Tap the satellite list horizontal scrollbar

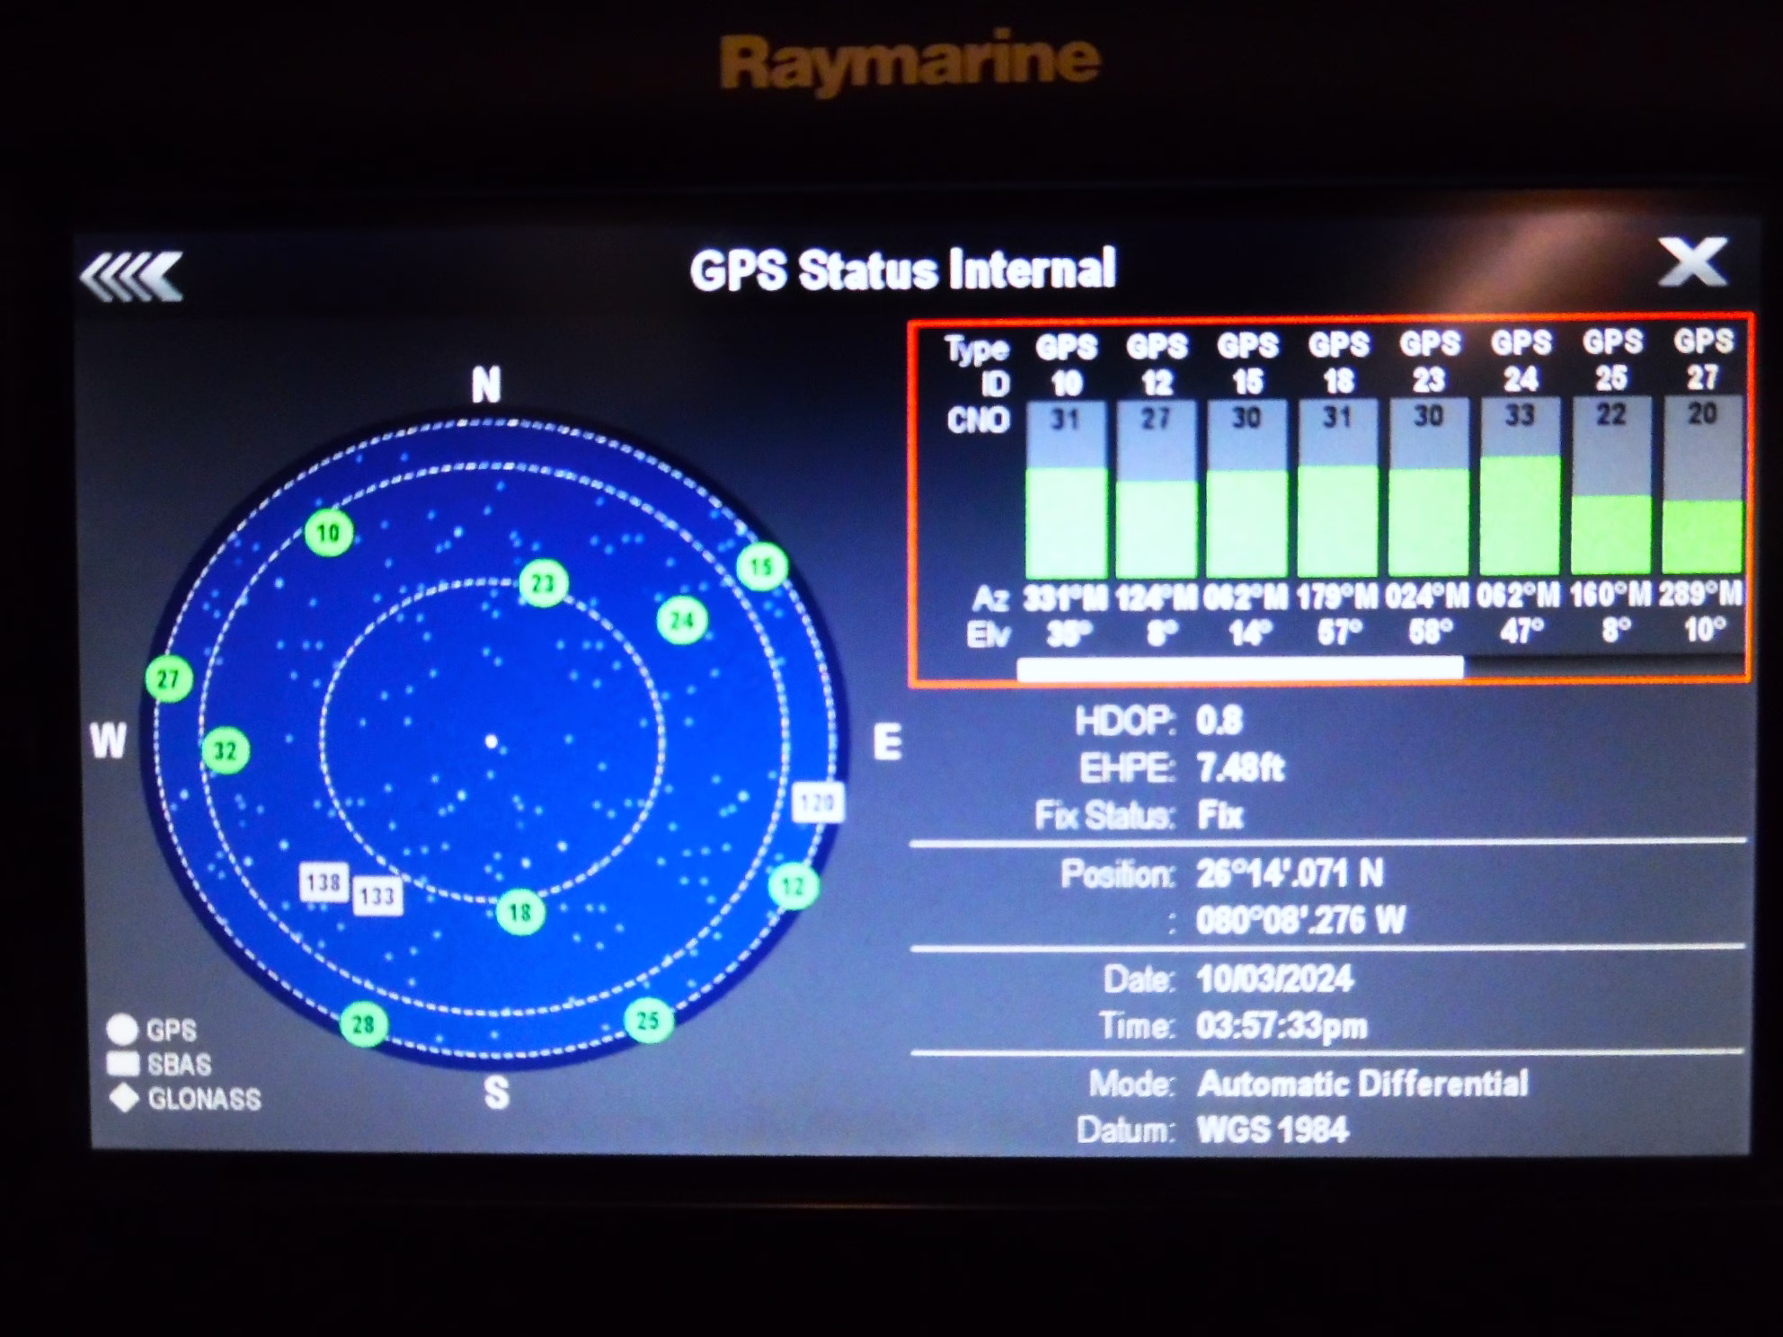tap(1240, 668)
